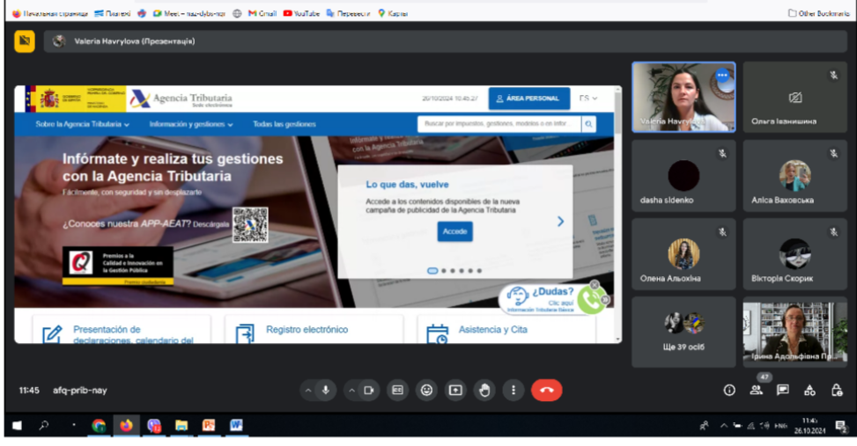Toggle the microphone in Meet toolbar
The width and height of the screenshot is (857, 446).
pos(326,391)
